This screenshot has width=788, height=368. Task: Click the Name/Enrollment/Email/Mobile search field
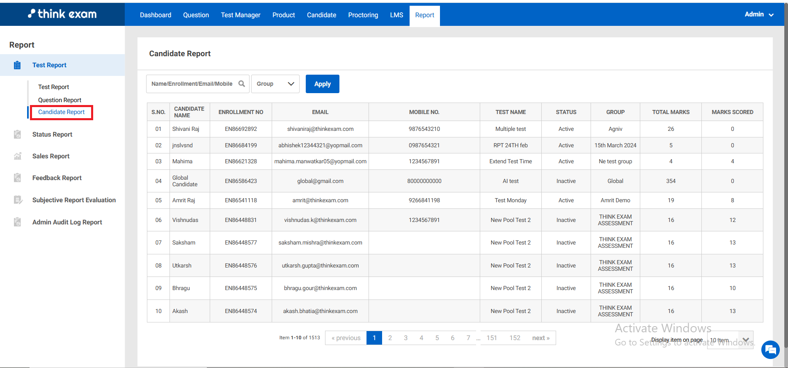[192, 84]
